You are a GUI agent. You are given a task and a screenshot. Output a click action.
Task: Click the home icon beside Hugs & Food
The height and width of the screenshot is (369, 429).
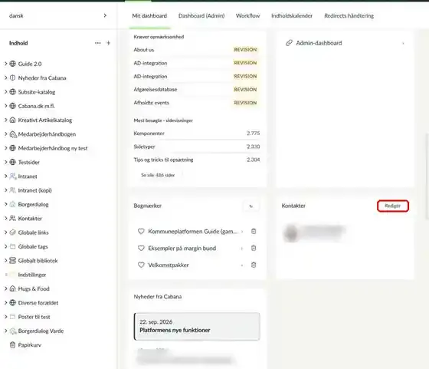point(12,288)
